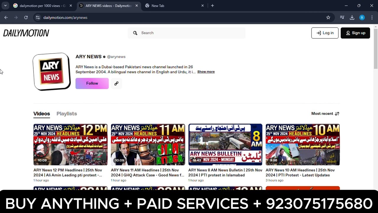Click the ARY NEWS channel name
Screen dimensions: 378x213
[89, 57]
